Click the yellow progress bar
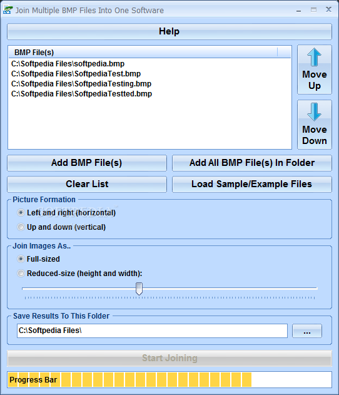 pos(169,379)
